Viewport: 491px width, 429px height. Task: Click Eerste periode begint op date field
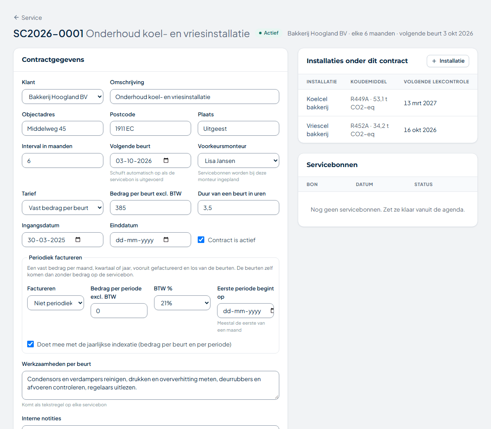click(x=245, y=311)
